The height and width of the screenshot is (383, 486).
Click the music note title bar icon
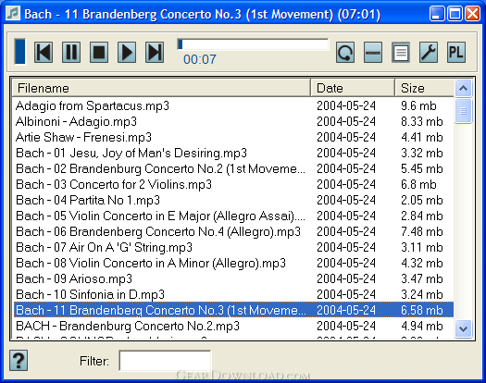(x=13, y=14)
